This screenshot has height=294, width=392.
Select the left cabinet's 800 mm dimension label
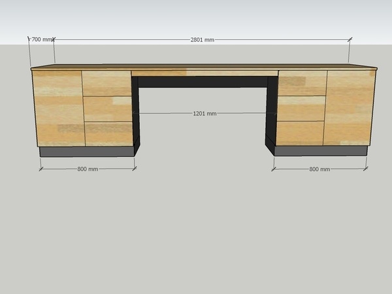point(88,169)
